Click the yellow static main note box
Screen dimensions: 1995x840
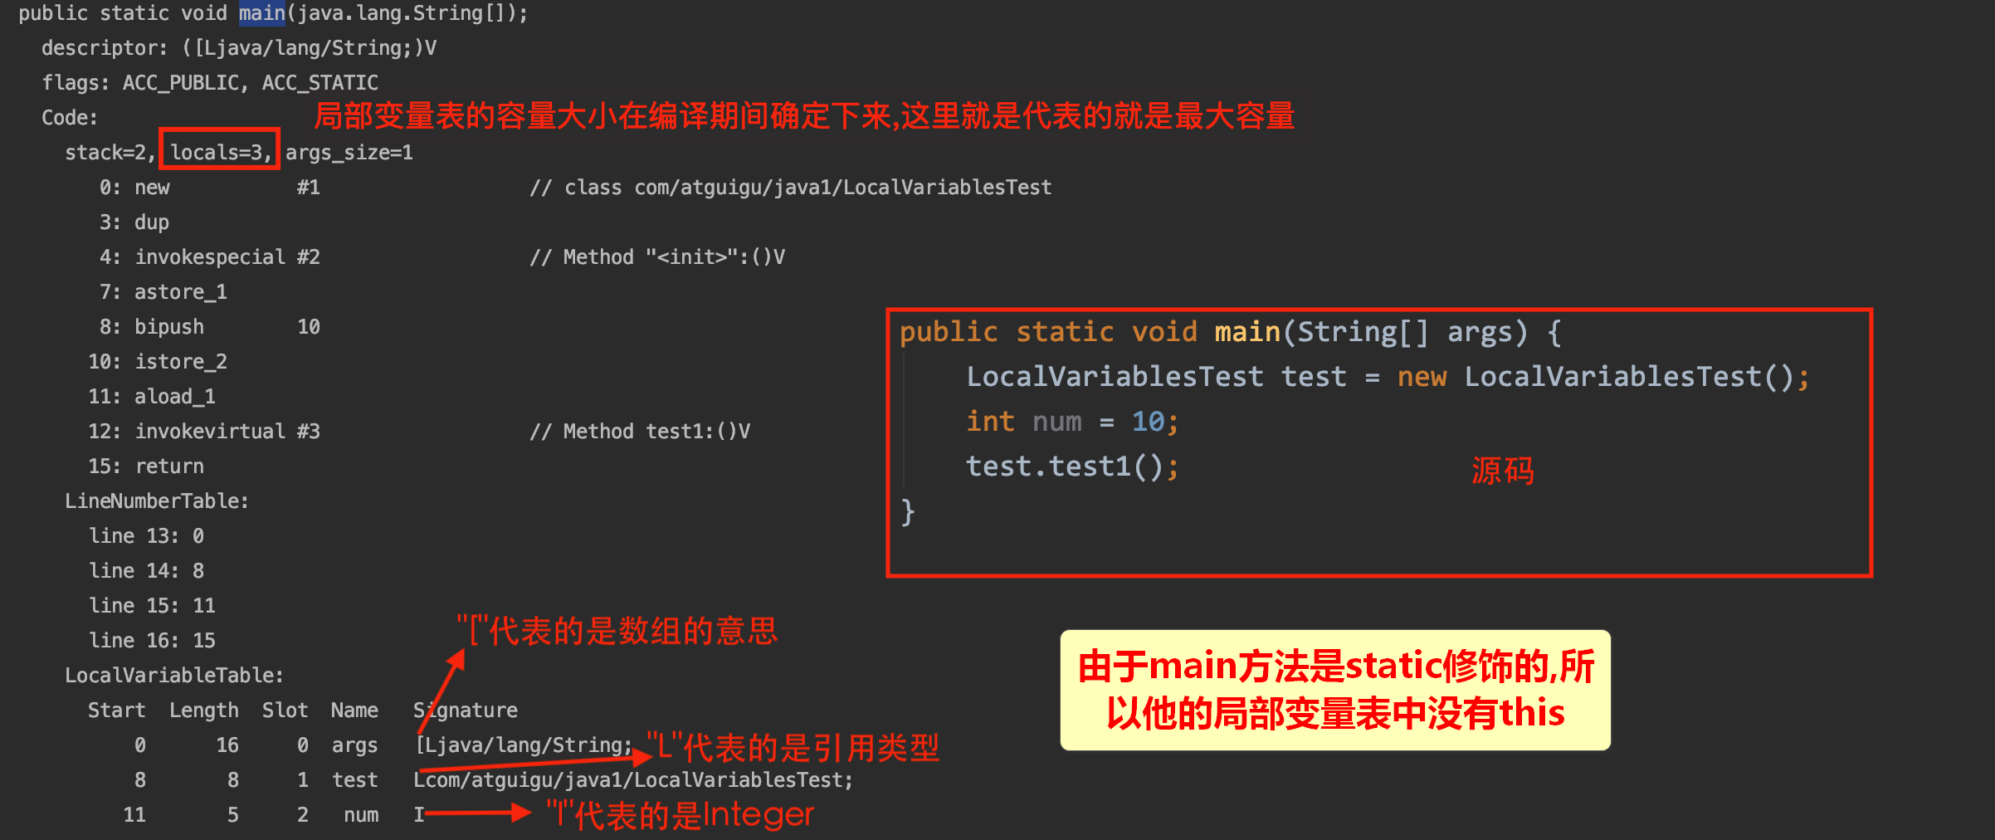click(x=1335, y=690)
